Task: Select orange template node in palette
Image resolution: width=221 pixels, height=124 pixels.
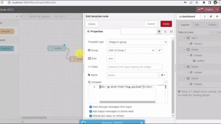Action: 7,31
